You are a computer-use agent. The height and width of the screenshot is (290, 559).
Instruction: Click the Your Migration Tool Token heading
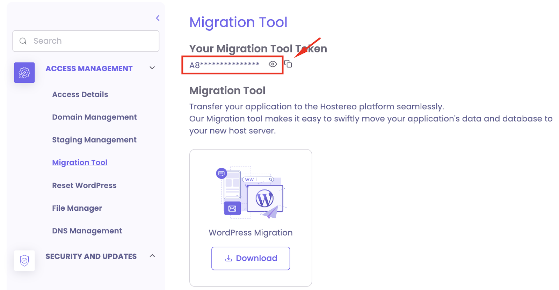[258, 49]
